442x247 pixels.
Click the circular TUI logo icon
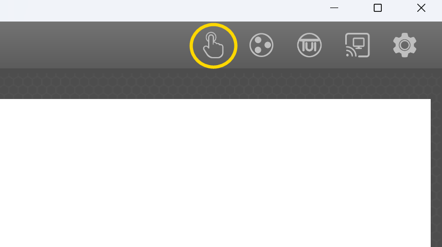309,45
